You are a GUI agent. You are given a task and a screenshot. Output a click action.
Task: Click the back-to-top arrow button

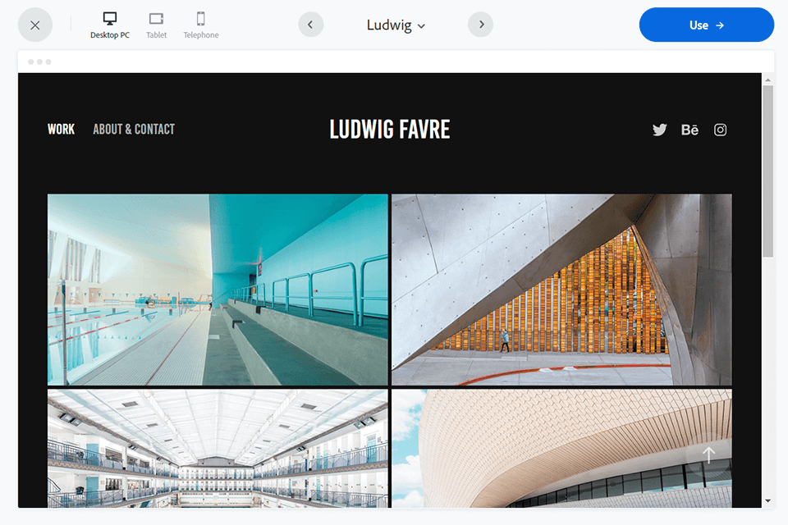tap(708, 455)
